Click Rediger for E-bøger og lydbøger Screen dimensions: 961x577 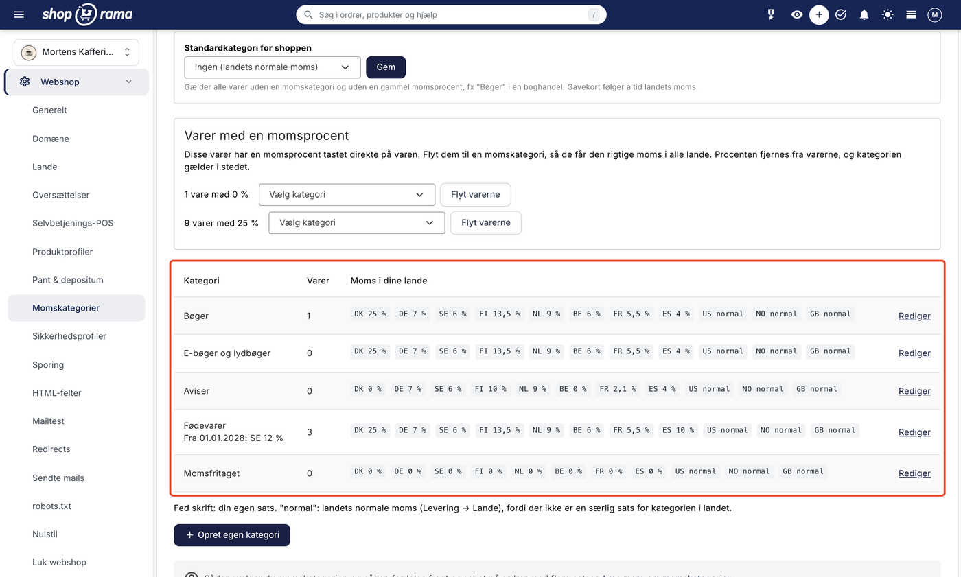[x=914, y=353]
